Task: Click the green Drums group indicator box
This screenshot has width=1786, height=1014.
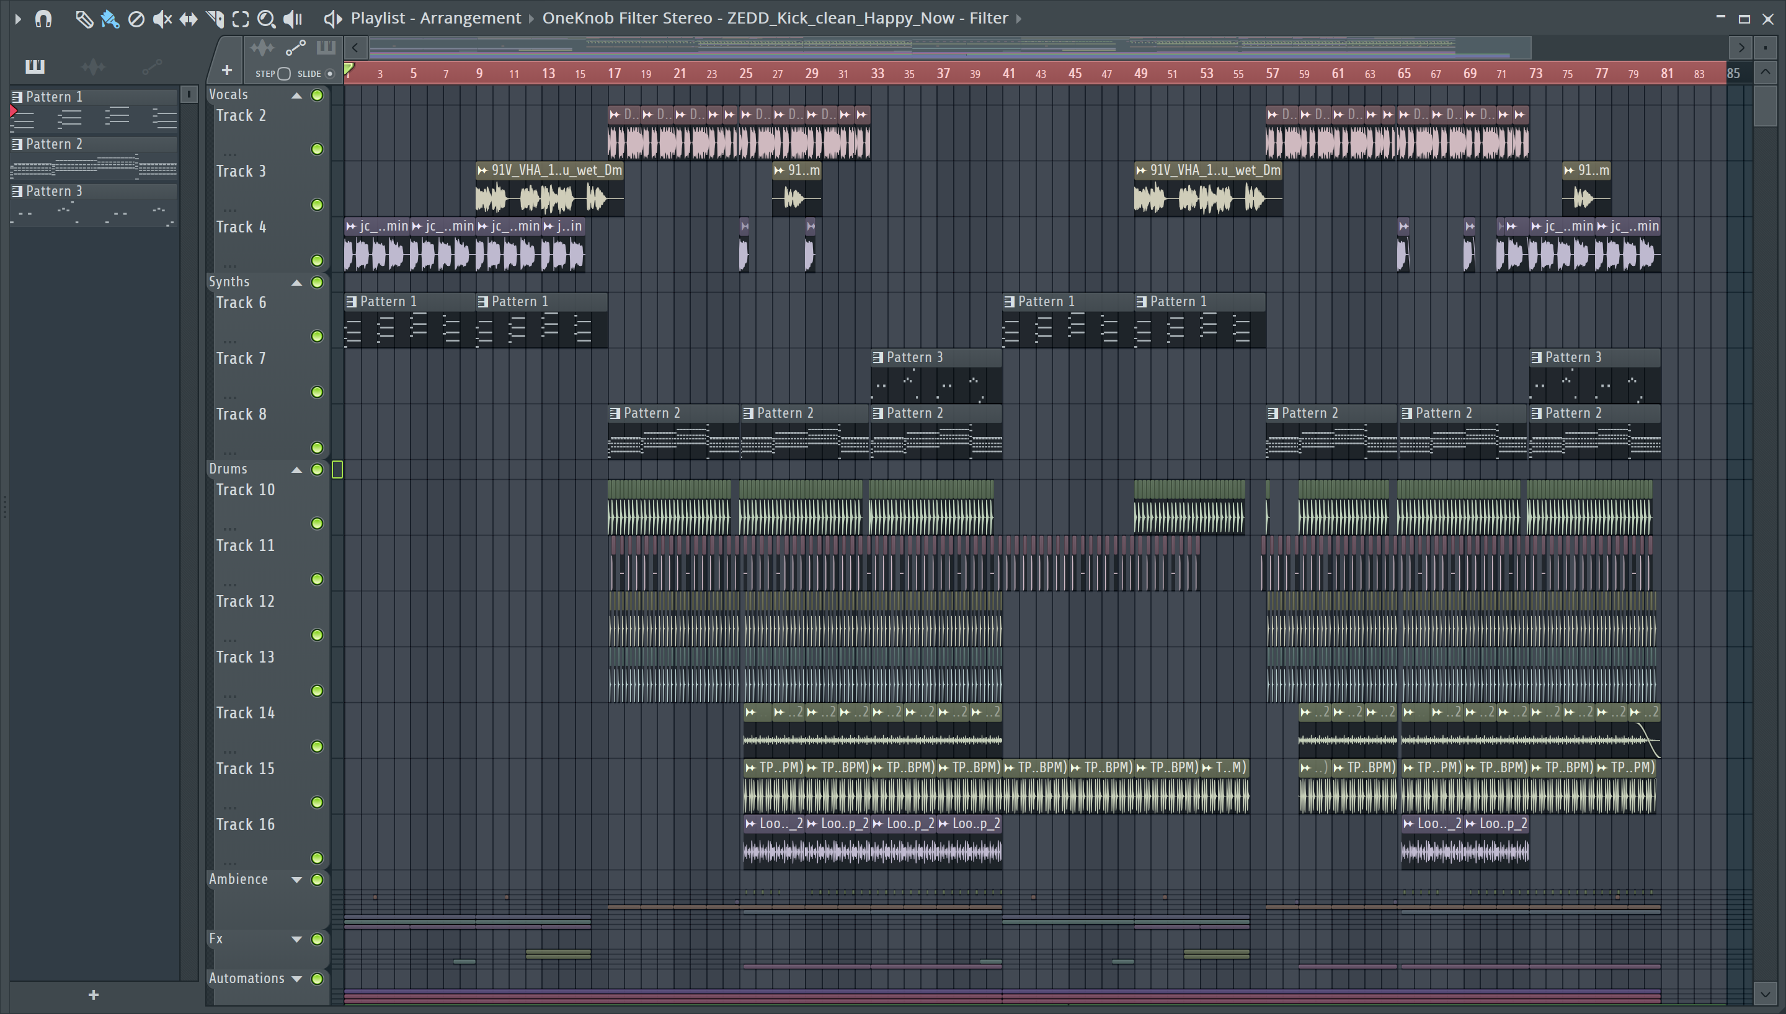Action: pyautogui.click(x=337, y=470)
